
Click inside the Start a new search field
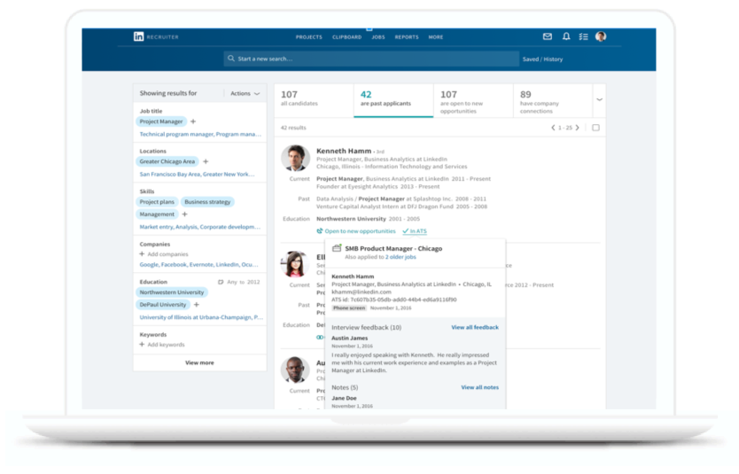[x=371, y=58]
